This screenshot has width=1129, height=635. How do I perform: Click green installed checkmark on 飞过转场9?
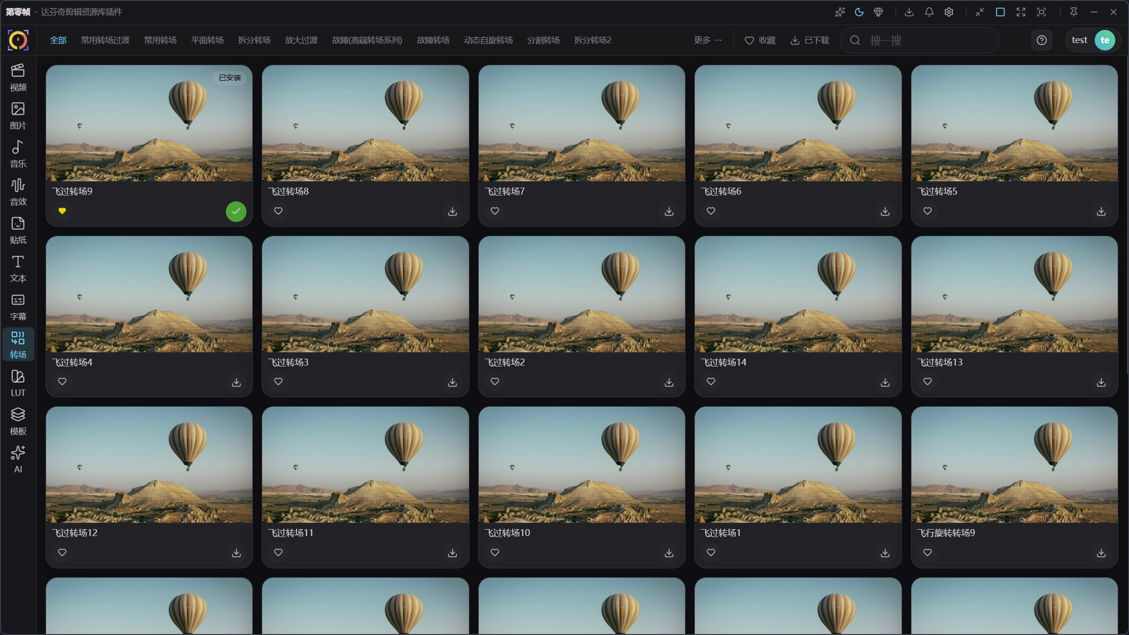[236, 211]
